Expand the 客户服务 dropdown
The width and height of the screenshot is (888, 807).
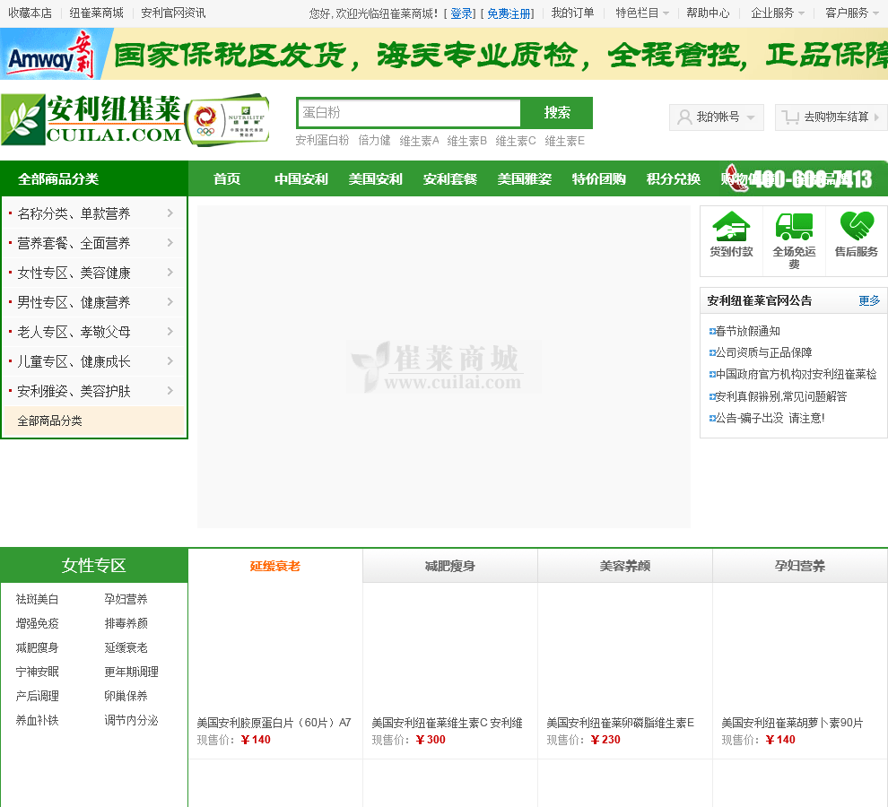pos(852,13)
